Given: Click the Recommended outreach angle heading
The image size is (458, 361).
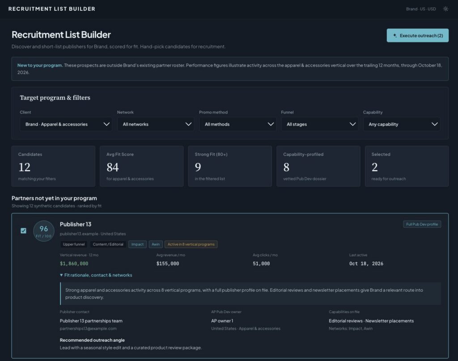Looking at the screenshot, I should (92, 340).
